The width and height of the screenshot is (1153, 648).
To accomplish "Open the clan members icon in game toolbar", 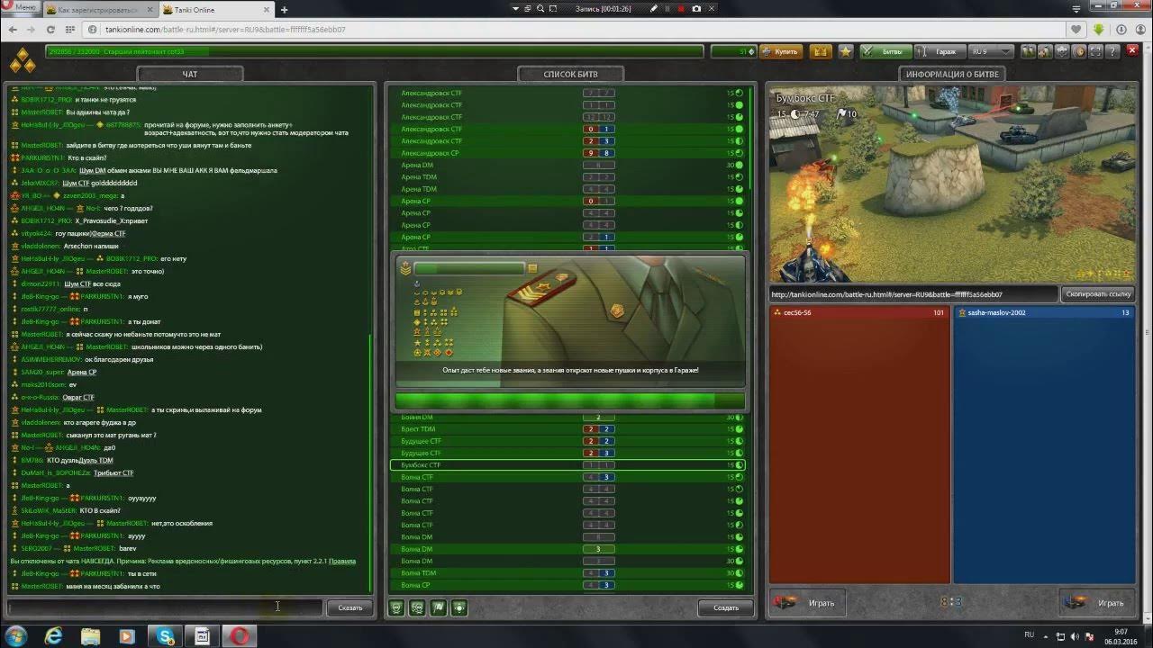I will coord(1047,51).
